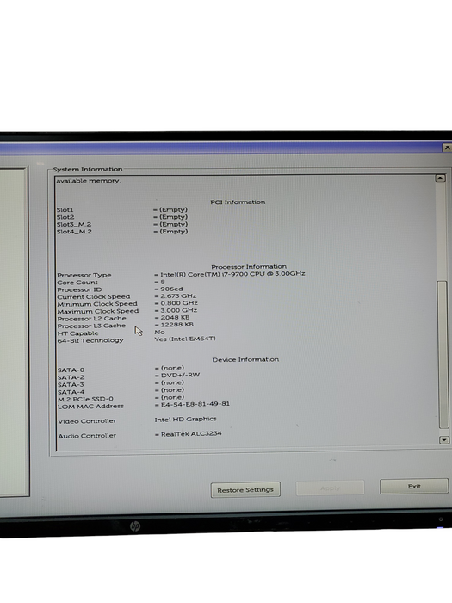Click the Yes (Intel EM64T) value
The height and width of the screenshot is (603, 452).
(185, 339)
